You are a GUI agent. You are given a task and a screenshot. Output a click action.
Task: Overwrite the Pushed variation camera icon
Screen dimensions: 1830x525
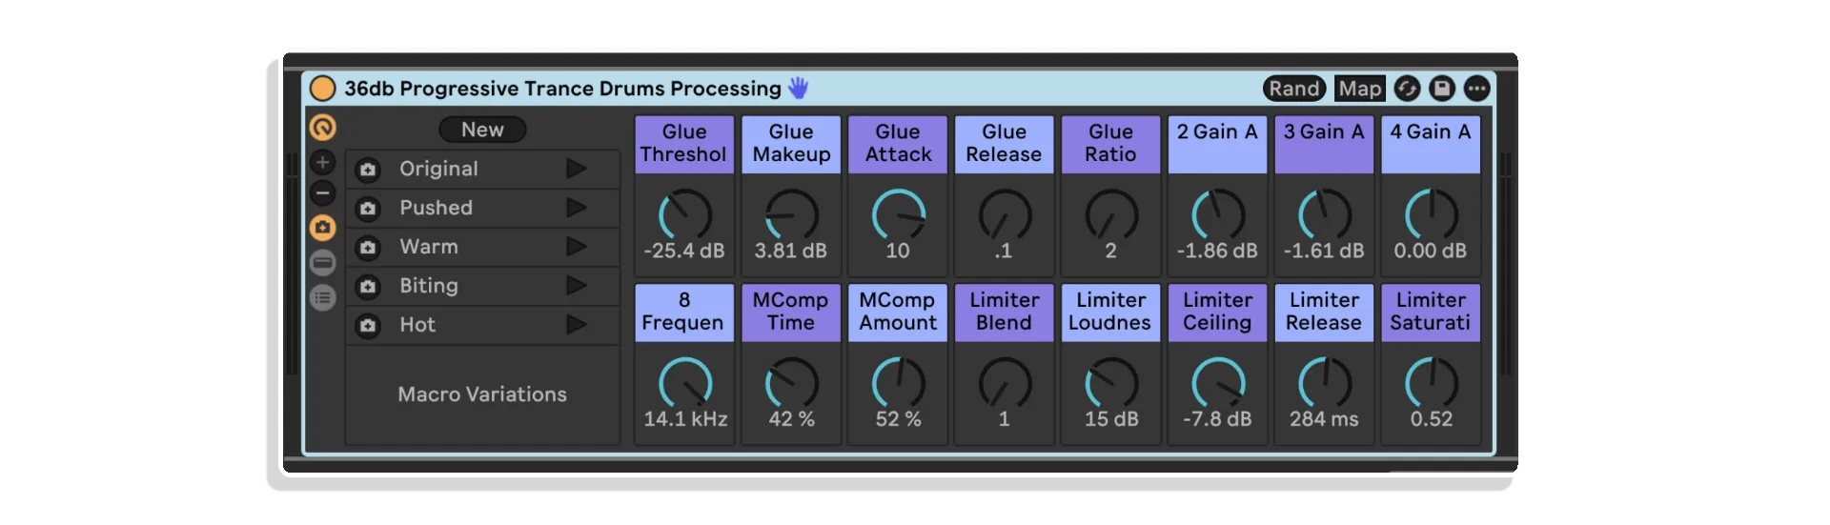368,209
